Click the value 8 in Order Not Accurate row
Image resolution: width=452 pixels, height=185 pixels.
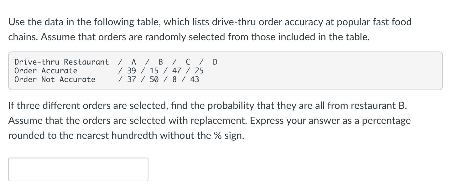click(174, 79)
